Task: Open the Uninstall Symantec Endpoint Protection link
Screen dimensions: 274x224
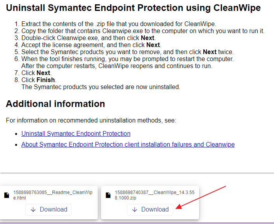Action: 76,133
